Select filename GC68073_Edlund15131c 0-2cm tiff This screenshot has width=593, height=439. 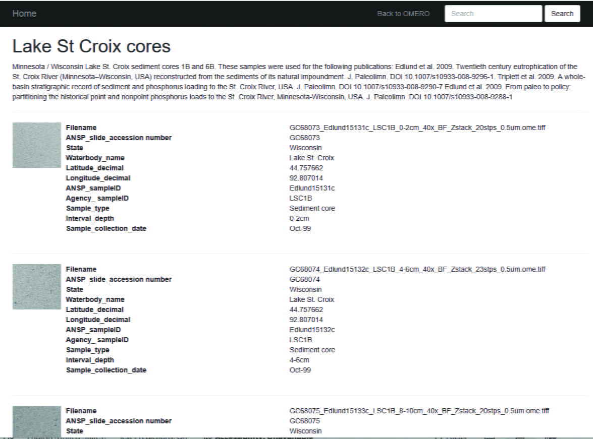point(417,128)
